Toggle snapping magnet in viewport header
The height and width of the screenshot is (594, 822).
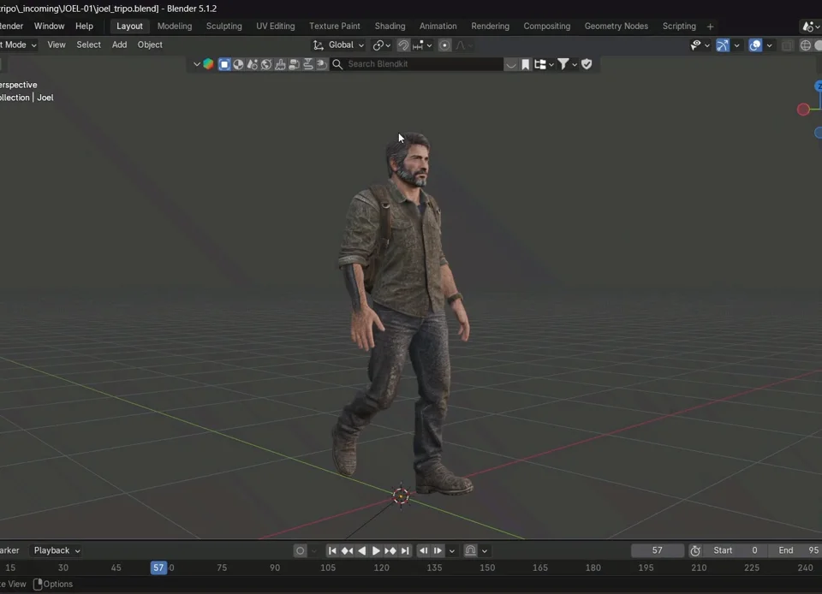402,45
